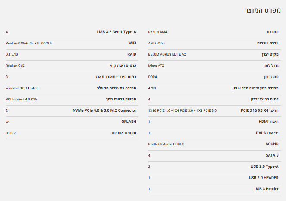Click the PCIE X16 X8 X4 label
This screenshot has height=201, width=286.
260,110
